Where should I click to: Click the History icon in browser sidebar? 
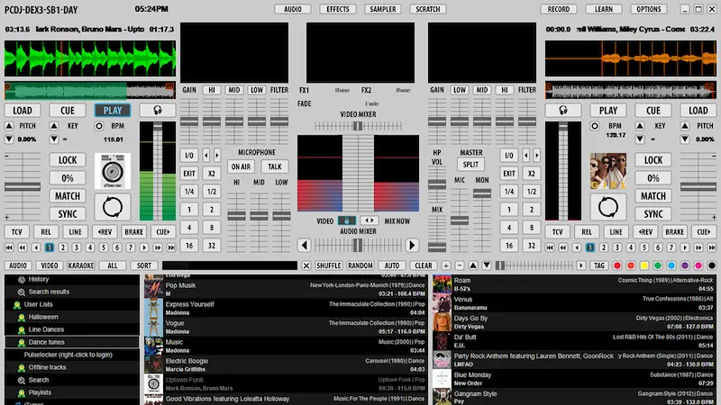(x=20, y=279)
